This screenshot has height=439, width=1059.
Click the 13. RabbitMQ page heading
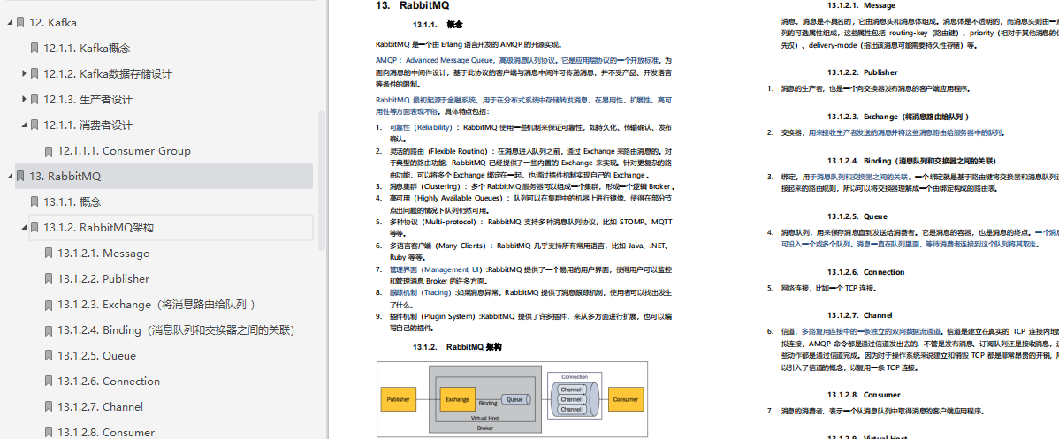(x=414, y=5)
